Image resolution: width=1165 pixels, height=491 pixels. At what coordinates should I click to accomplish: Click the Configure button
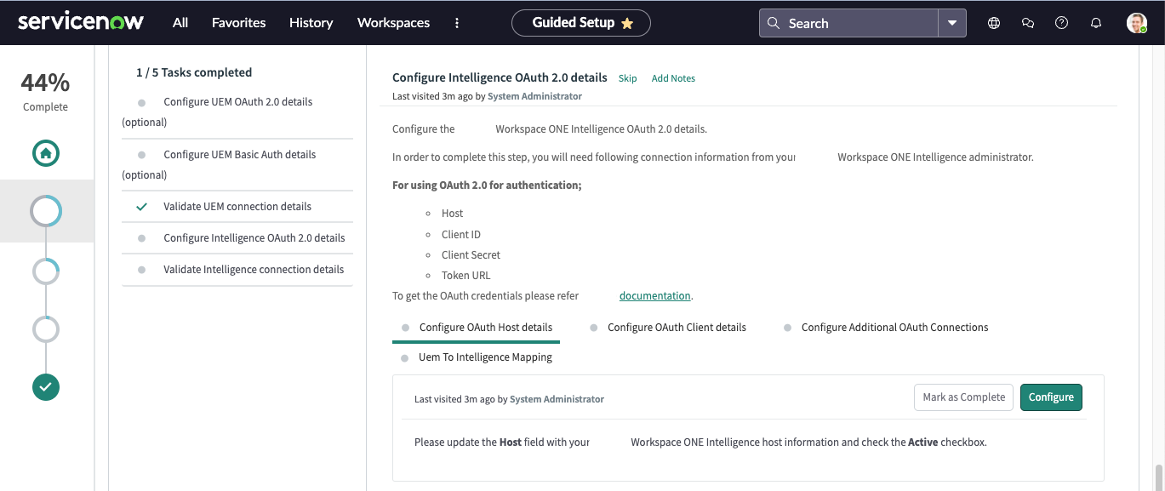pyautogui.click(x=1051, y=397)
